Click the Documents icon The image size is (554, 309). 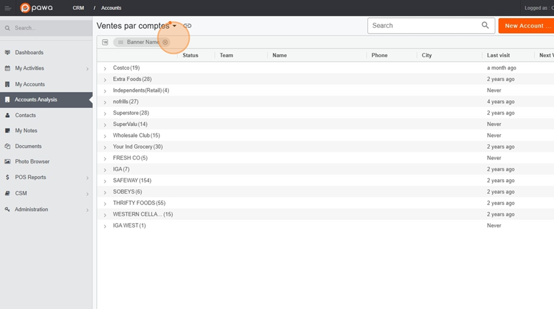click(7, 146)
